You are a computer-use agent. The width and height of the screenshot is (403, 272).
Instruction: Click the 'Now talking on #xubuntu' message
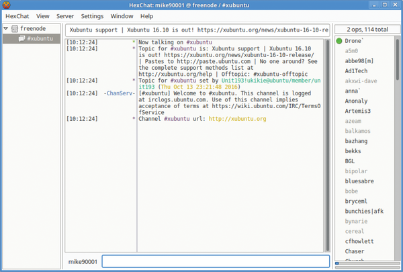[175, 42]
